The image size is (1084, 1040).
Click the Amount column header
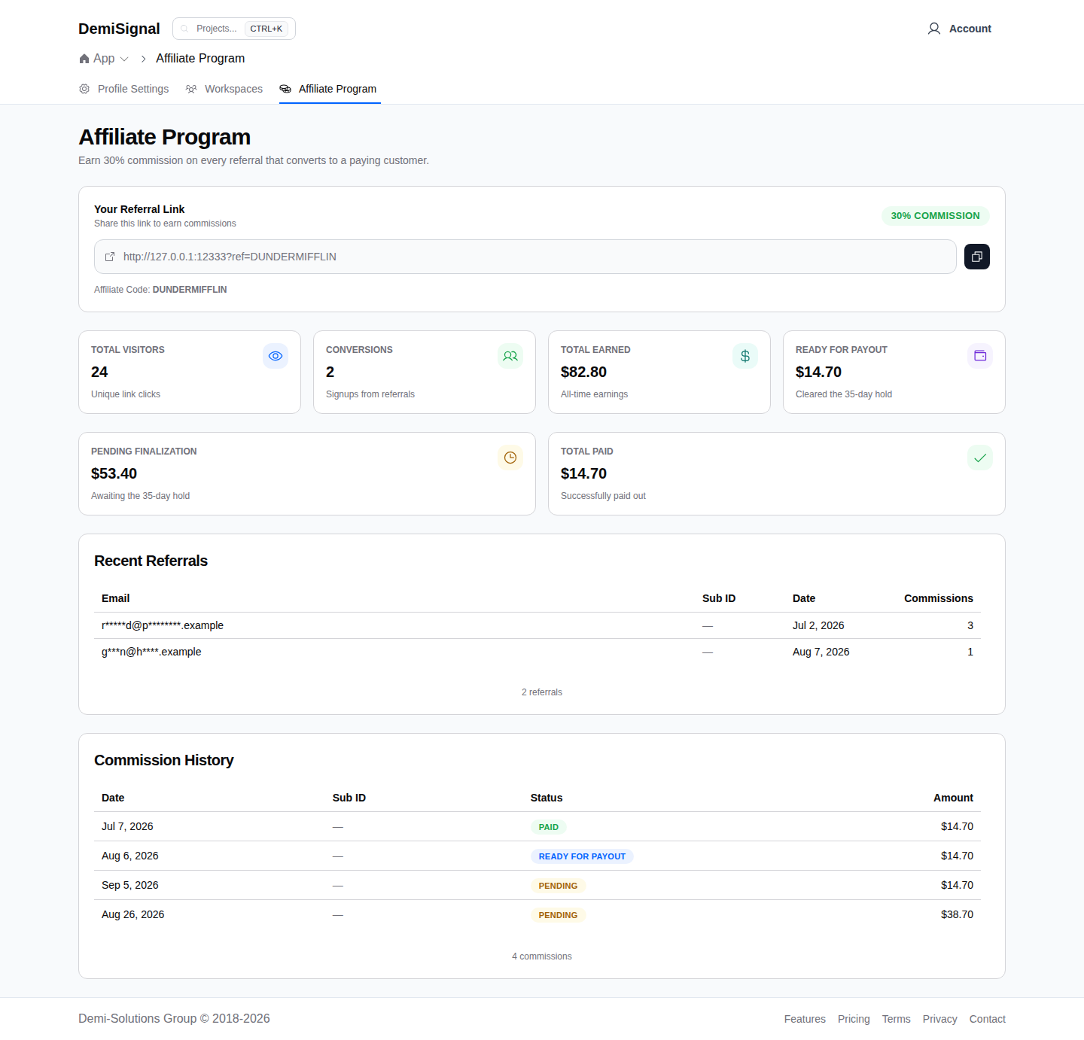click(x=953, y=798)
